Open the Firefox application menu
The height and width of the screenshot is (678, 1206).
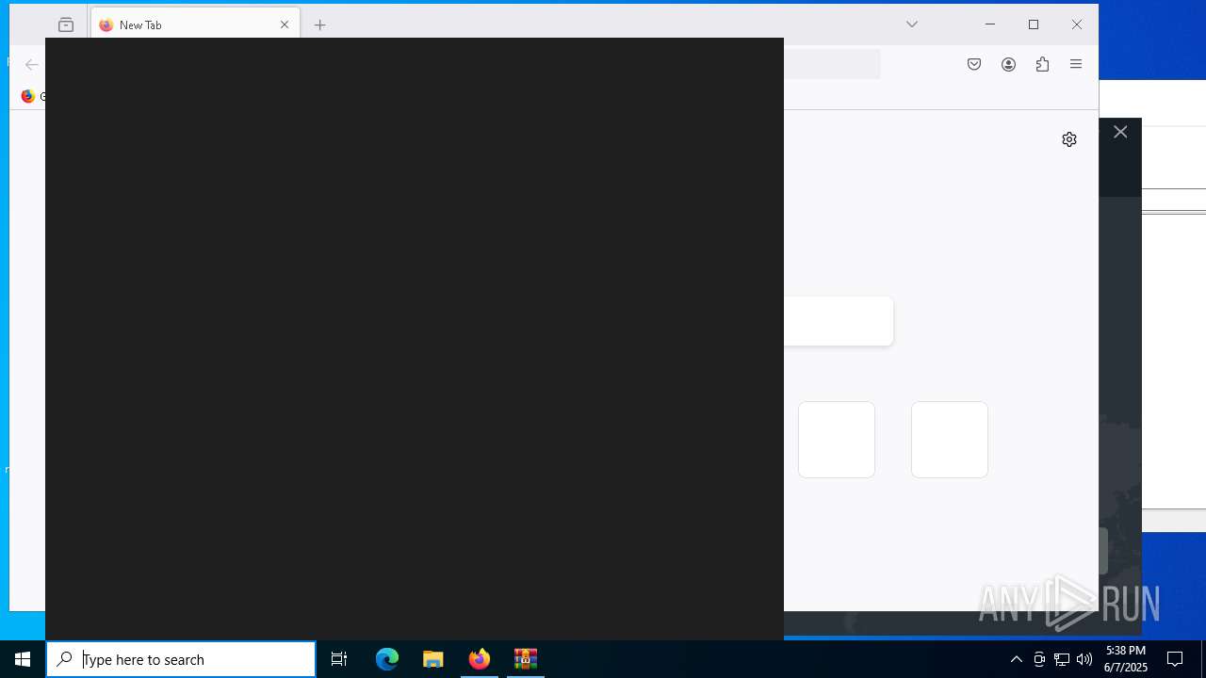pos(1076,64)
